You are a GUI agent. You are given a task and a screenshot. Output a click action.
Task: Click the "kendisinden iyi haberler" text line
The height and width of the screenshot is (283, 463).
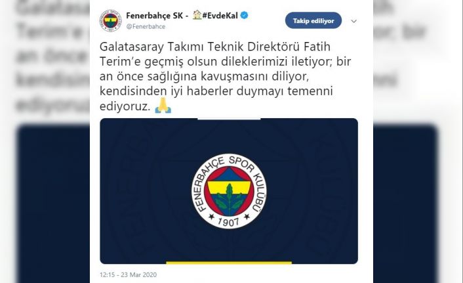click(x=216, y=91)
